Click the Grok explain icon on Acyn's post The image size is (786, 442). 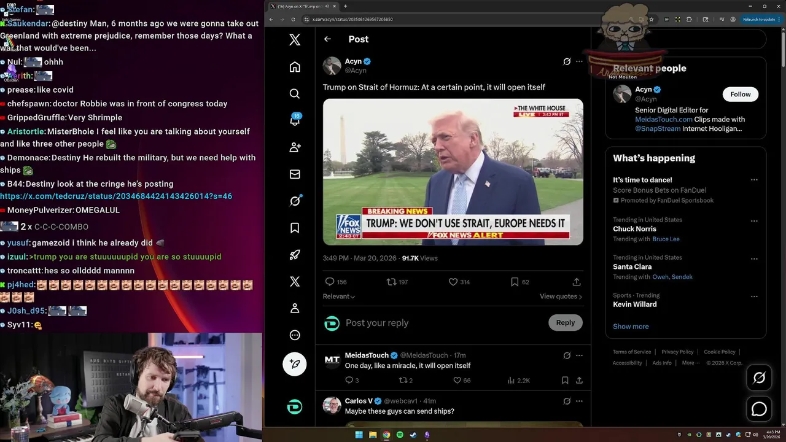point(567,61)
